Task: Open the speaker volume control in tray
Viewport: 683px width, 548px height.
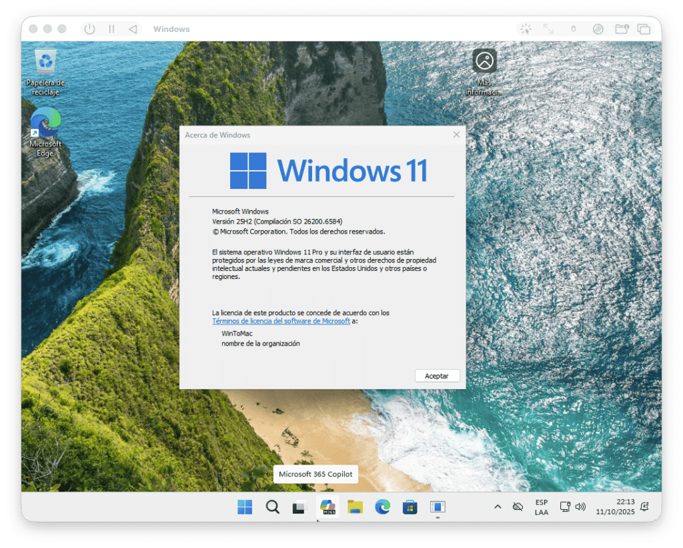Action: click(580, 507)
